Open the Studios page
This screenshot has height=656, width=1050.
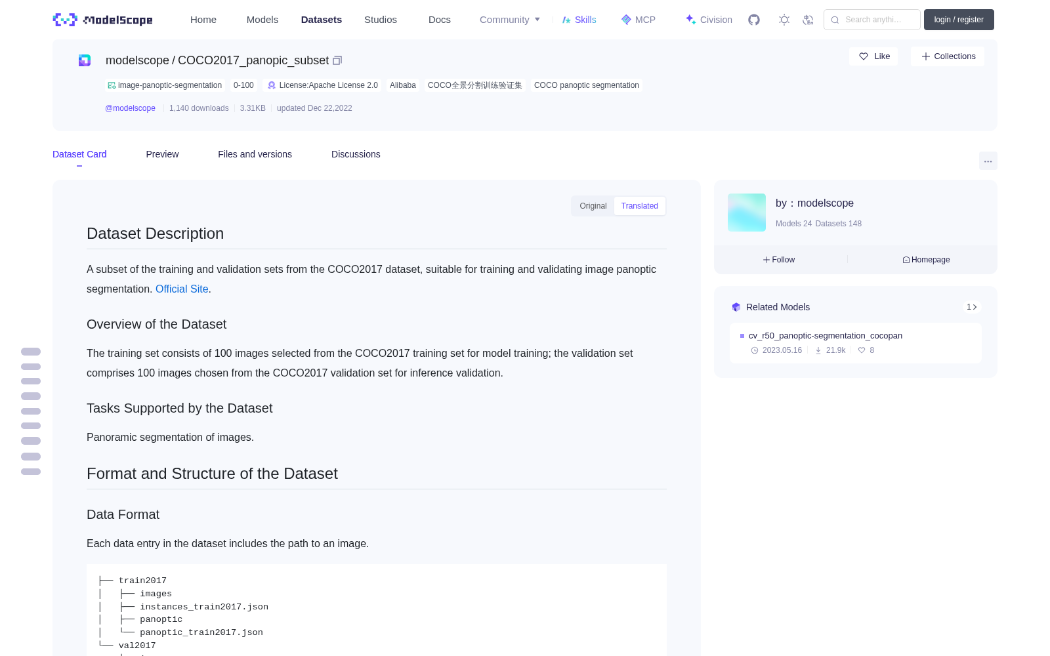click(381, 20)
